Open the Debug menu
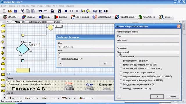The width and height of the screenshot is (186, 104). point(49,6)
